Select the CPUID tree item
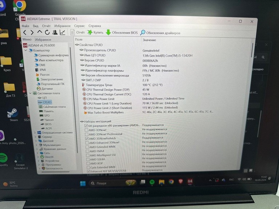The width and height of the screenshot is (279, 209). click(x=45, y=102)
